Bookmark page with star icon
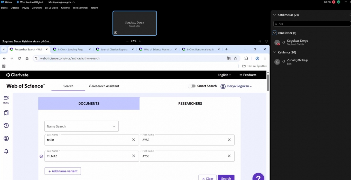 (235, 58)
